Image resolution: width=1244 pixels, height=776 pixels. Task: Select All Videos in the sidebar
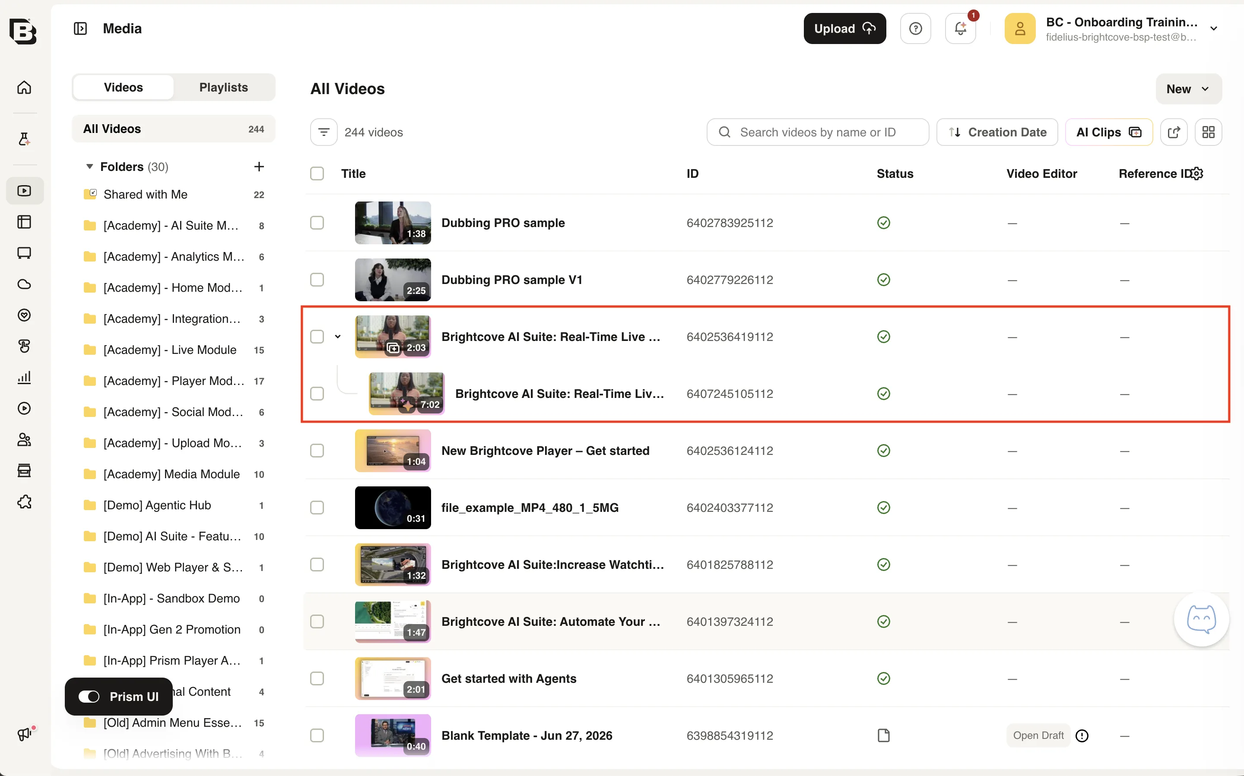[x=174, y=129]
